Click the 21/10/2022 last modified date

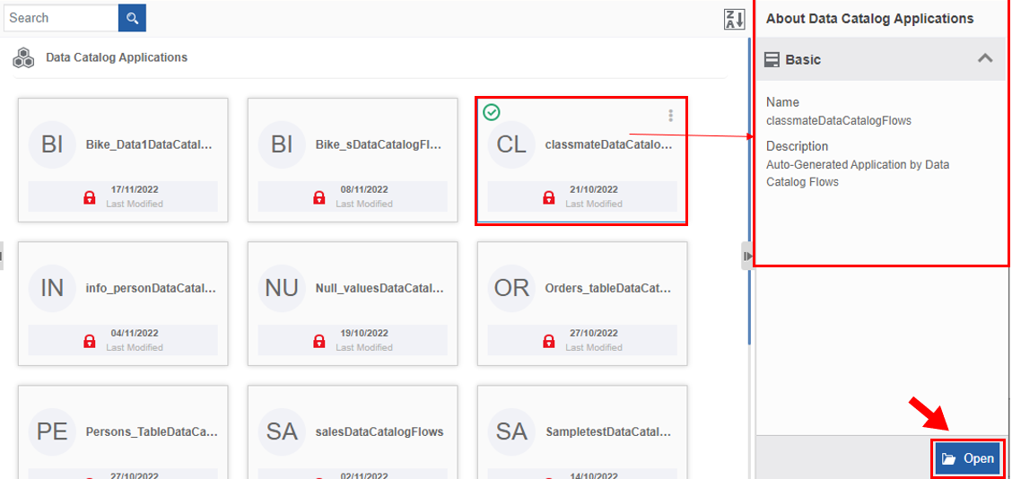pos(594,190)
